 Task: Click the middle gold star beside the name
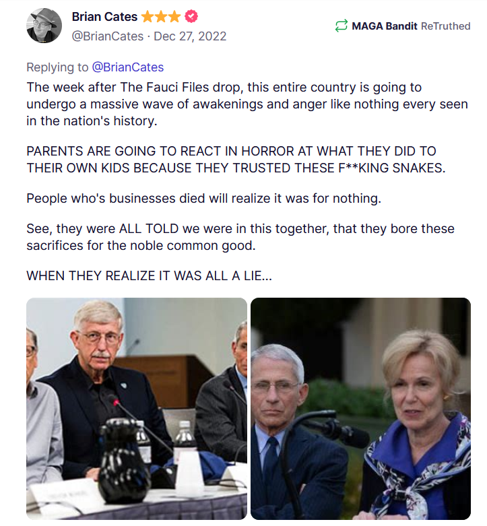pyautogui.click(x=162, y=17)
